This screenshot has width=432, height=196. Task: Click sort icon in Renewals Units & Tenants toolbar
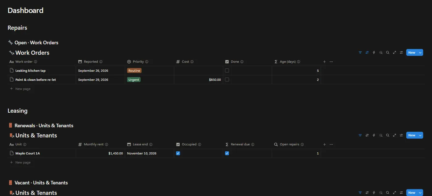tap(367, 135)
